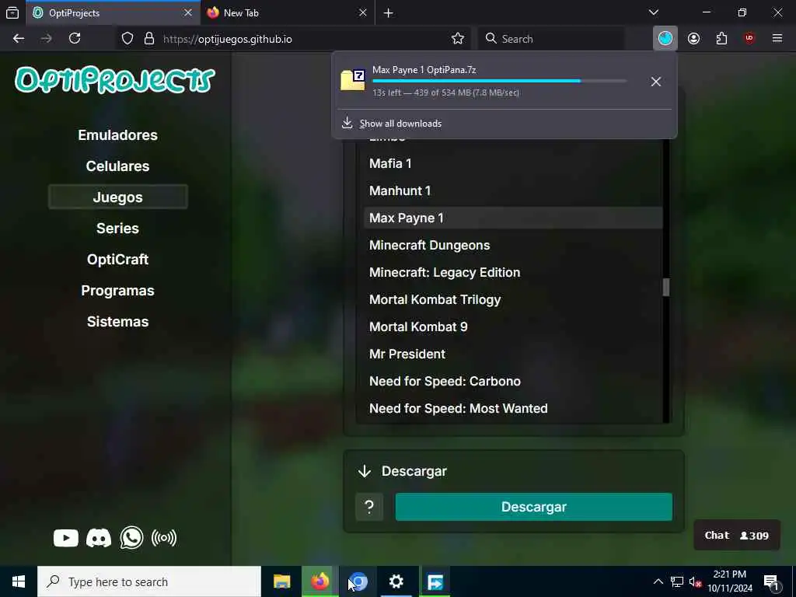
Task: Select Mortal Kombat 9
Action: (513, 327)
